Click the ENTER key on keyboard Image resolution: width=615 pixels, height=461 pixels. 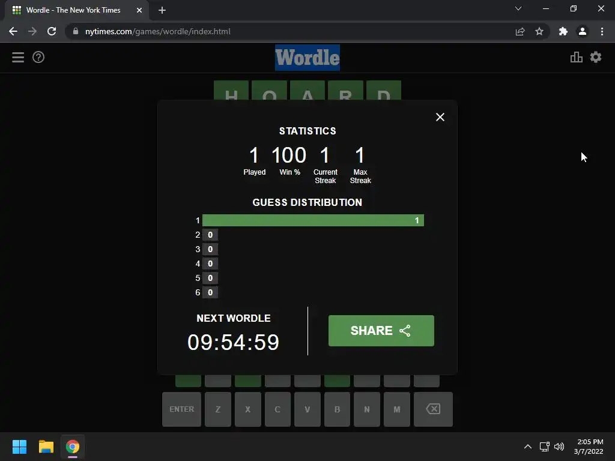[181, 409]
